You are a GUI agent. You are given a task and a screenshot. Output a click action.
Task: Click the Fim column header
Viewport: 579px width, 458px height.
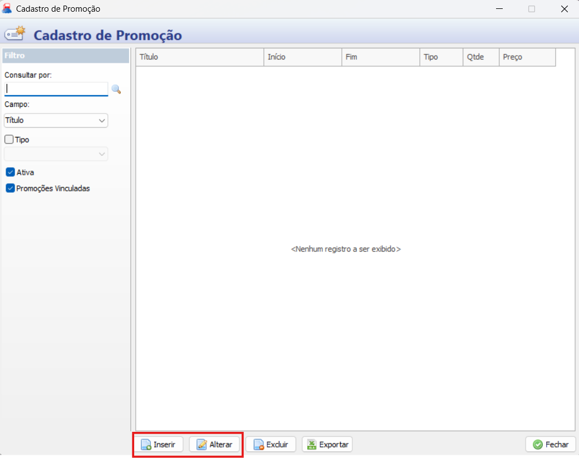point(380,57)
